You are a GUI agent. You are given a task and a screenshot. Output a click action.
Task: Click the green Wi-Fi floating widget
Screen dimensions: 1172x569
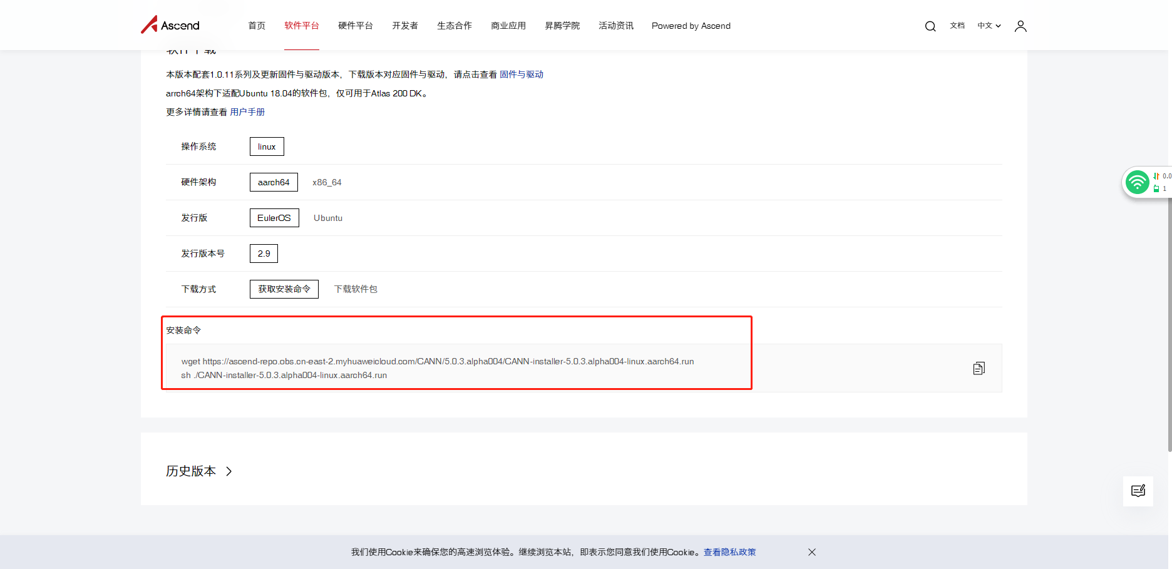click(x=1137, y=183)
